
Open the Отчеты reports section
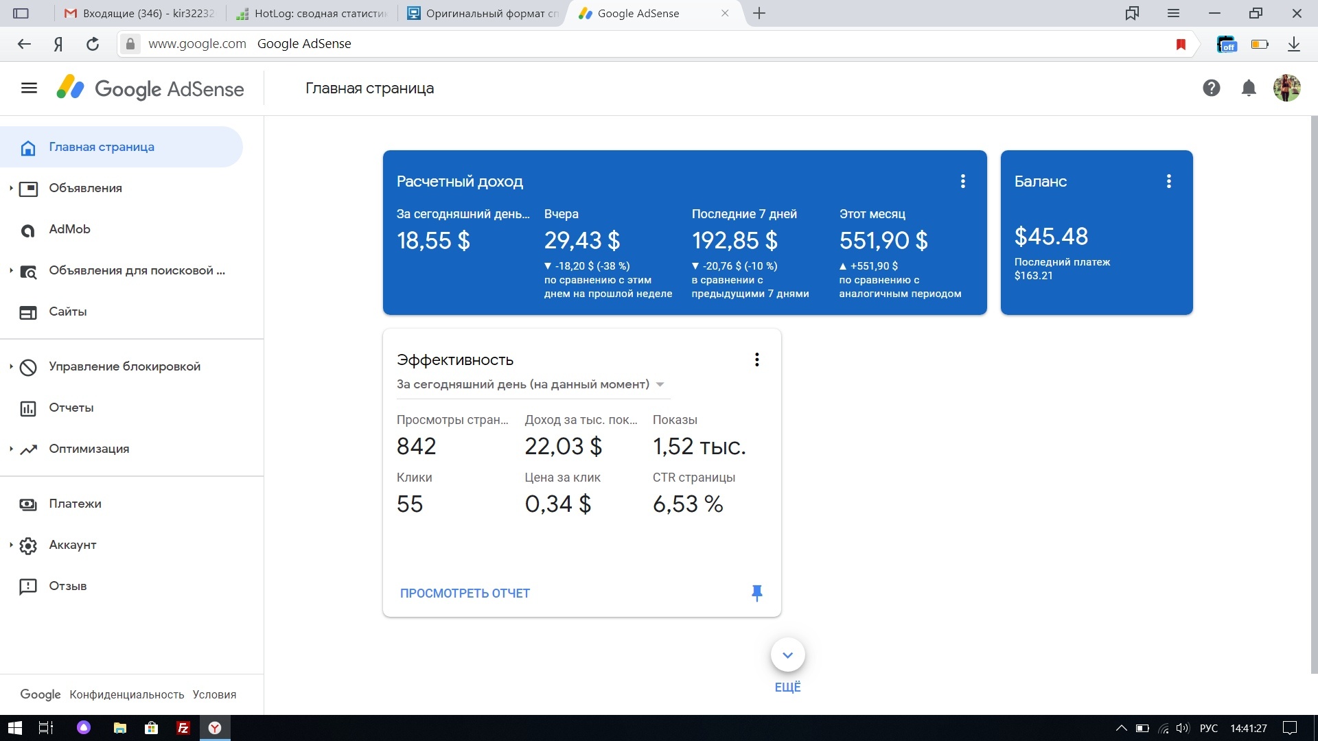[71, 408]
